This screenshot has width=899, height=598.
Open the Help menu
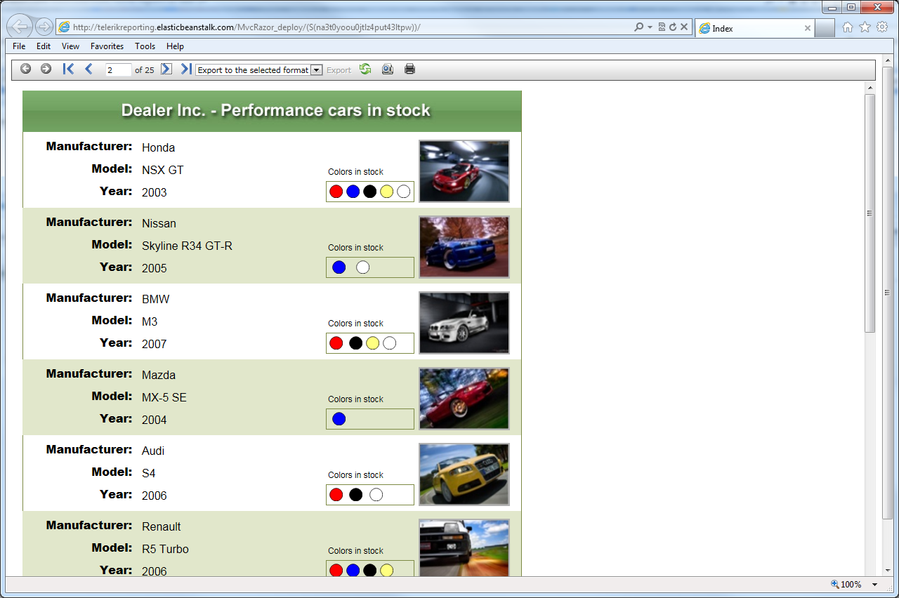tap(175, 46)
